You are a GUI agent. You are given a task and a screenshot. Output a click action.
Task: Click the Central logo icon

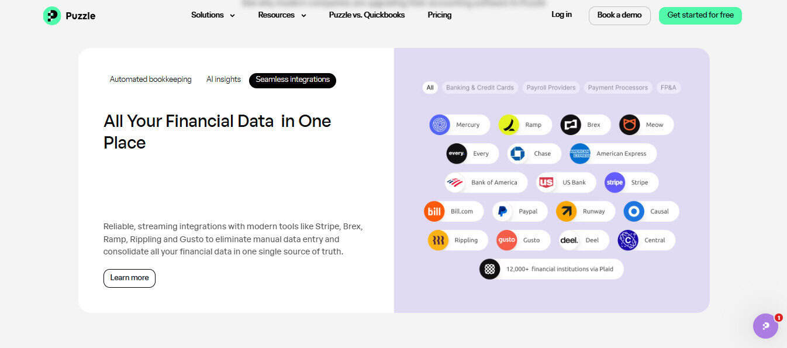click(628, 240)
